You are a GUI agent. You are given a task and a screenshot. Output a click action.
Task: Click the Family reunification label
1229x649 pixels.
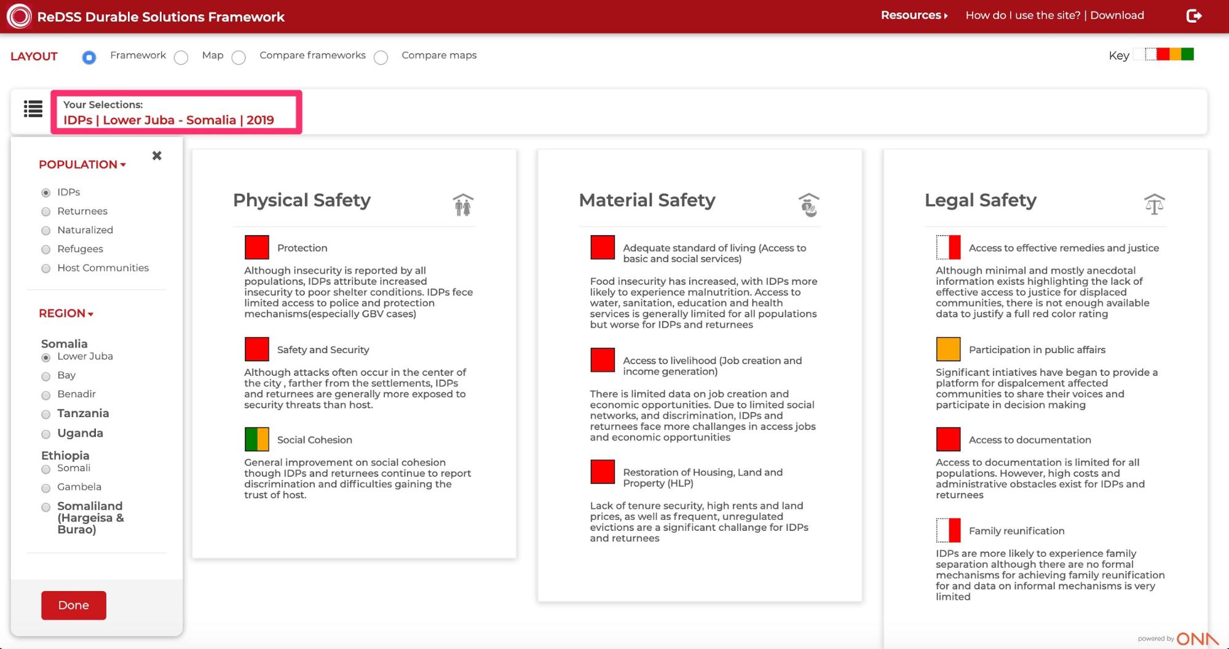point(1017,531)
